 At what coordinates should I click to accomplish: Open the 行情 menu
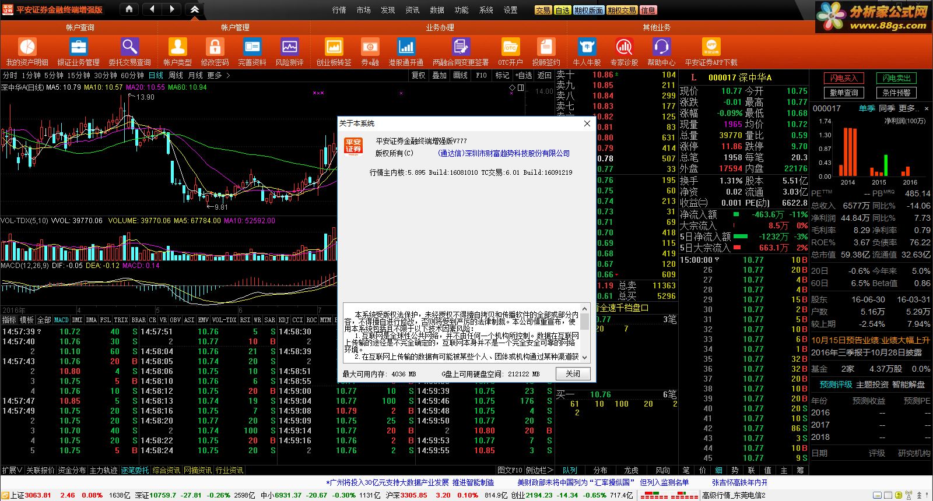point(339,10)
